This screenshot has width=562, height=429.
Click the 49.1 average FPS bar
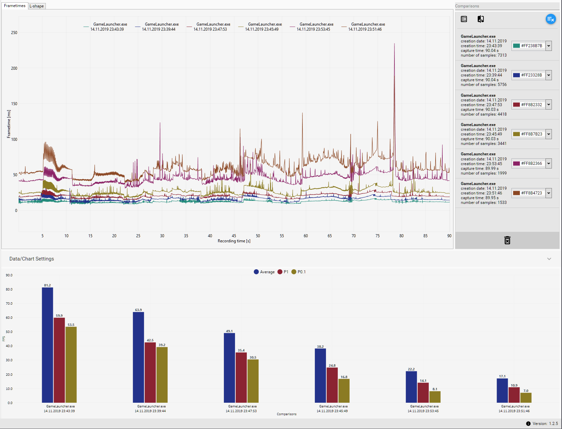(x=230, y=368)
